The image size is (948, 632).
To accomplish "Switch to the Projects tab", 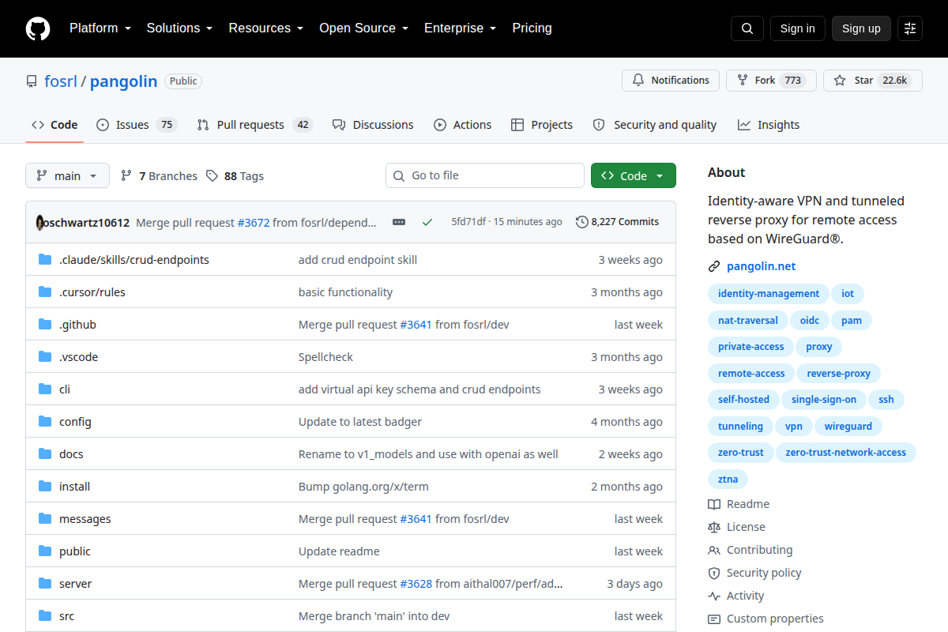I will point(542,125).
